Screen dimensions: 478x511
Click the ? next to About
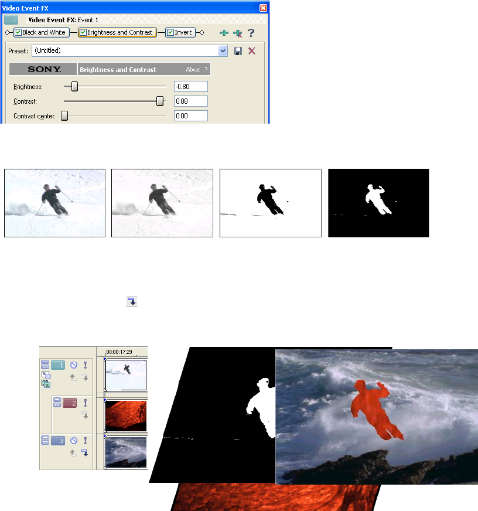point(206,69)
